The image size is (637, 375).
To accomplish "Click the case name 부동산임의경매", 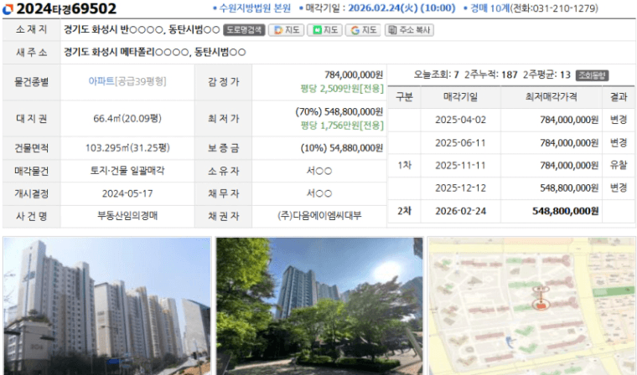I will point(127,216).
